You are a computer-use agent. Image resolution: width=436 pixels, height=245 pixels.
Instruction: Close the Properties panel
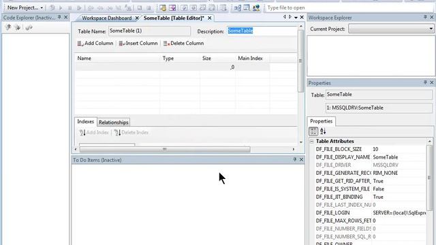[431, 82]
